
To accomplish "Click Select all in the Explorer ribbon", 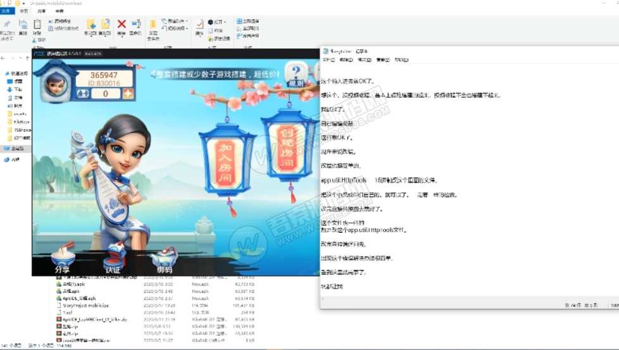I will pos(248,21).
